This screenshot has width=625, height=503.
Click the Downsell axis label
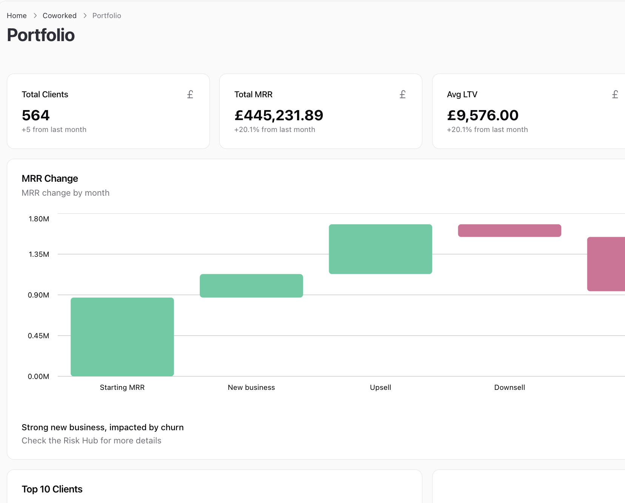509,387
